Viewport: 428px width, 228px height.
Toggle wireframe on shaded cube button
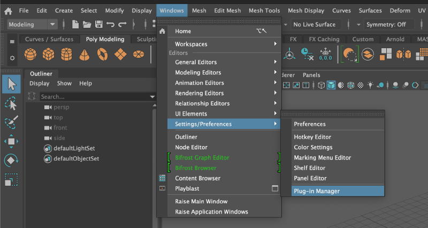click(351, 85)
